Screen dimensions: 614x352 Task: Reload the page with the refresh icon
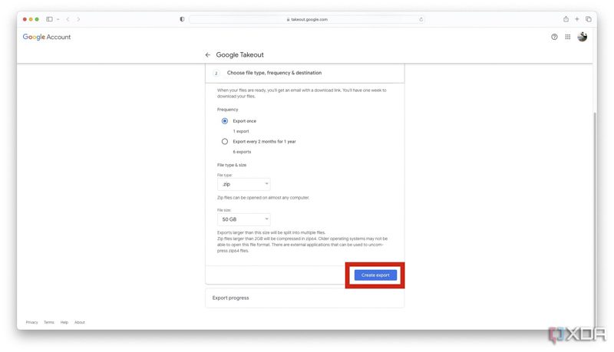point(421,19)
